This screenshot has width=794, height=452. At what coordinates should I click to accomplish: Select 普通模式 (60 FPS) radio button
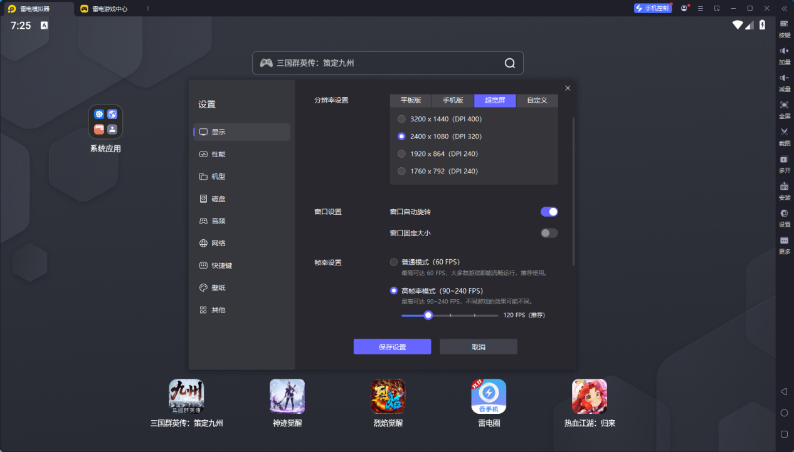pyautogui.click(x=394, y=262)
